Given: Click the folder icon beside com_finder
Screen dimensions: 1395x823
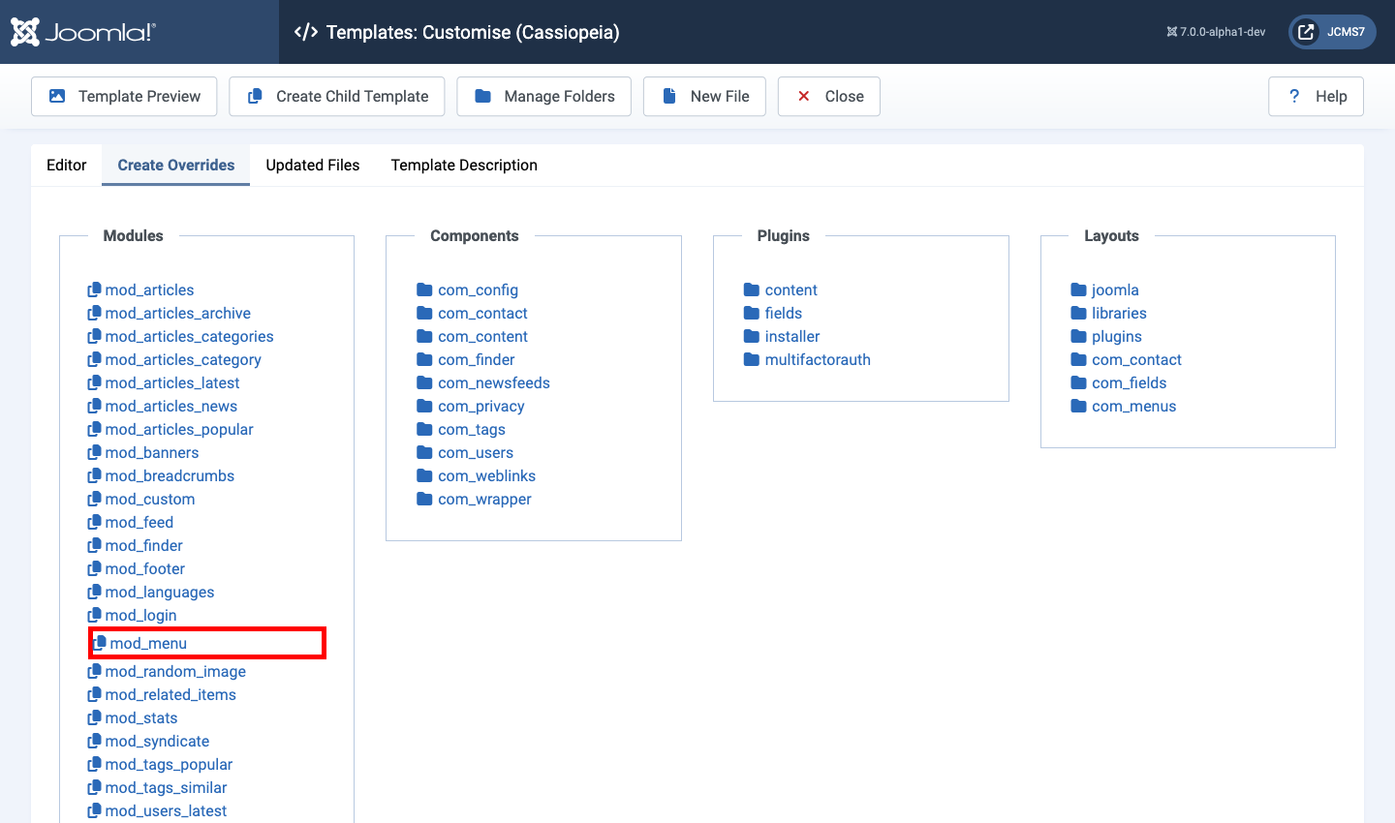Looking at the screenshot, I should point(424,359).
